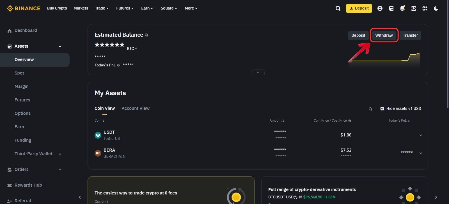
Task: Sort by the Coin column
Action: coord(100,120)
